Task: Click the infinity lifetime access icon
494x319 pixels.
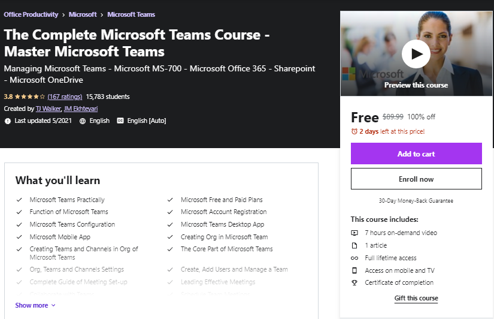Action: coord(354,258)
